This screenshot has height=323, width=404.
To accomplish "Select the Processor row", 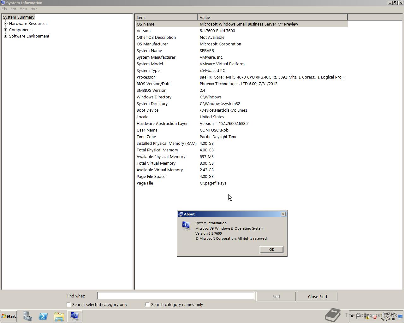I will point(241,77).
